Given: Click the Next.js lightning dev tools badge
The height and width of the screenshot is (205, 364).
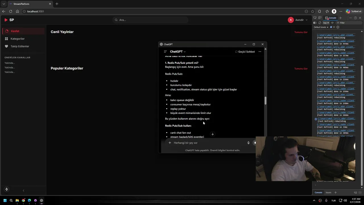Looking at the screenshot, I should coord(7,189).
